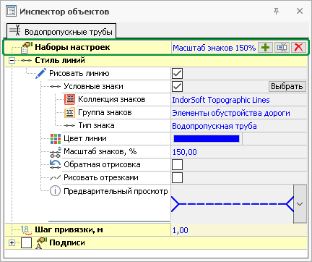Click the Выбрать button
The width and height of the screenshot is (312, 262).
287,87
